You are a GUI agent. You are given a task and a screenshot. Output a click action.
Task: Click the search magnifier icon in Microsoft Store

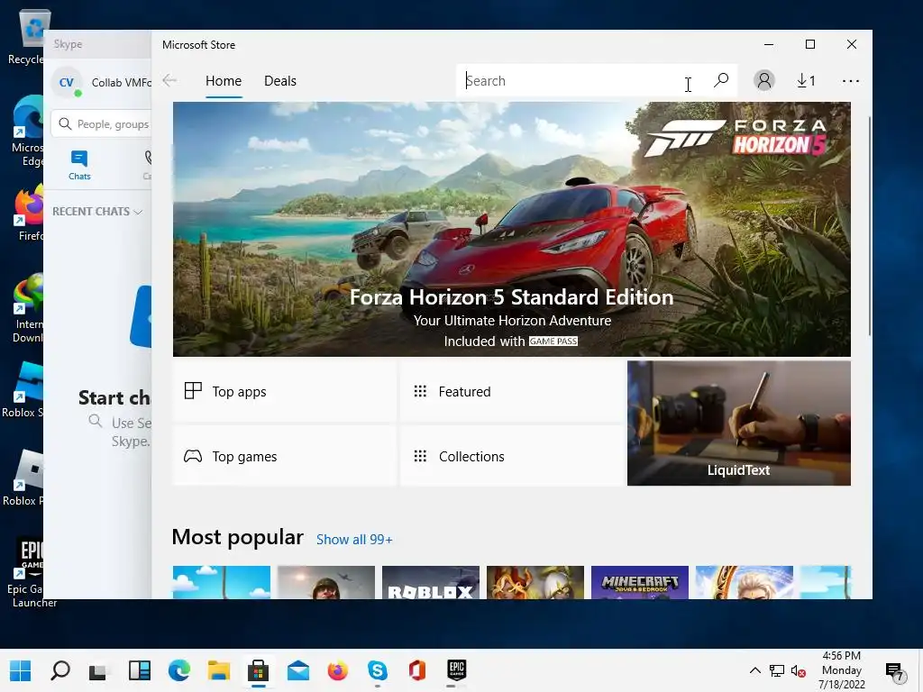721,80
